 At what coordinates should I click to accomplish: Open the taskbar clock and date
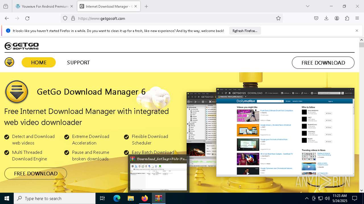click(x=340, y=198)
